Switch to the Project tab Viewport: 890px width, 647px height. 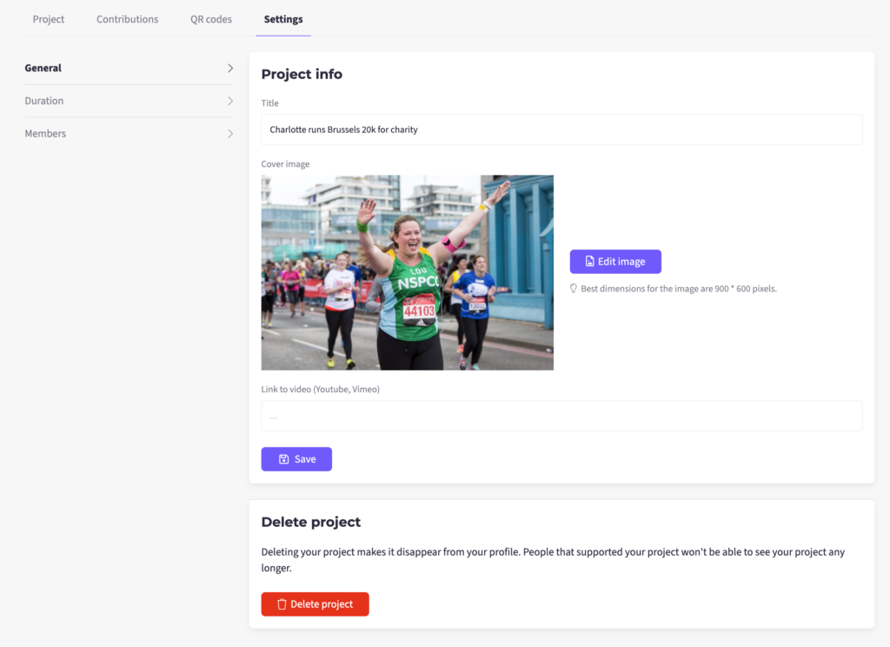point(49,19)
